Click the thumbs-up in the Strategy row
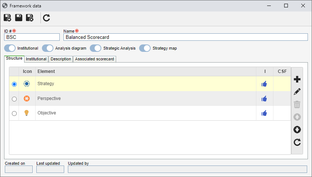This screenshot has width=312, height=177. (x=264, y=84)
